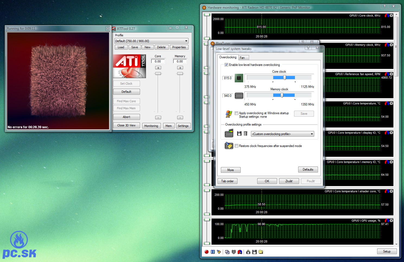Viewport: 404px width, 262px height.
Task: Reset clocks with the Defaults button
Action: click(x=308, y=170)
